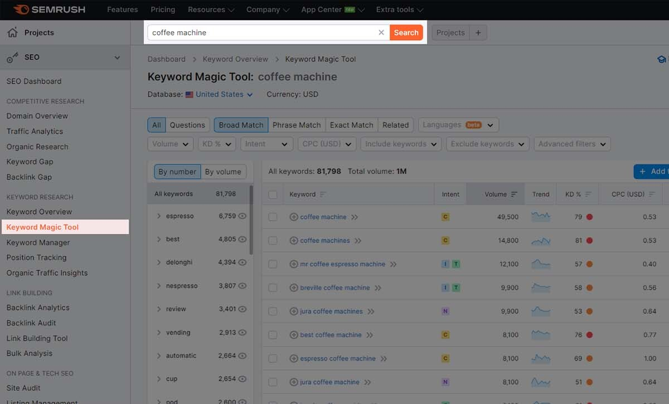Click the plus icon beside mr coffee espresso machine

click(x=294, y=264)
